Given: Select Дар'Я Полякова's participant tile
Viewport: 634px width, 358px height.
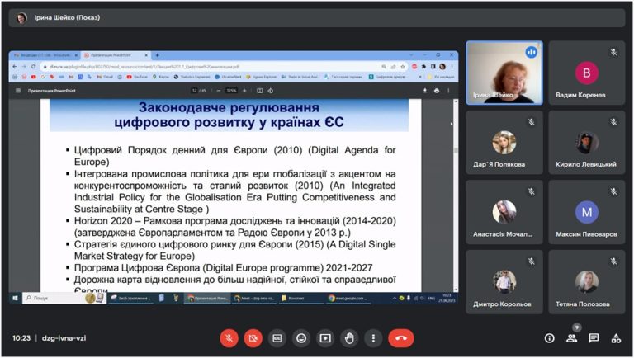Looking at the screenshot, I should (x=504, y=142).
